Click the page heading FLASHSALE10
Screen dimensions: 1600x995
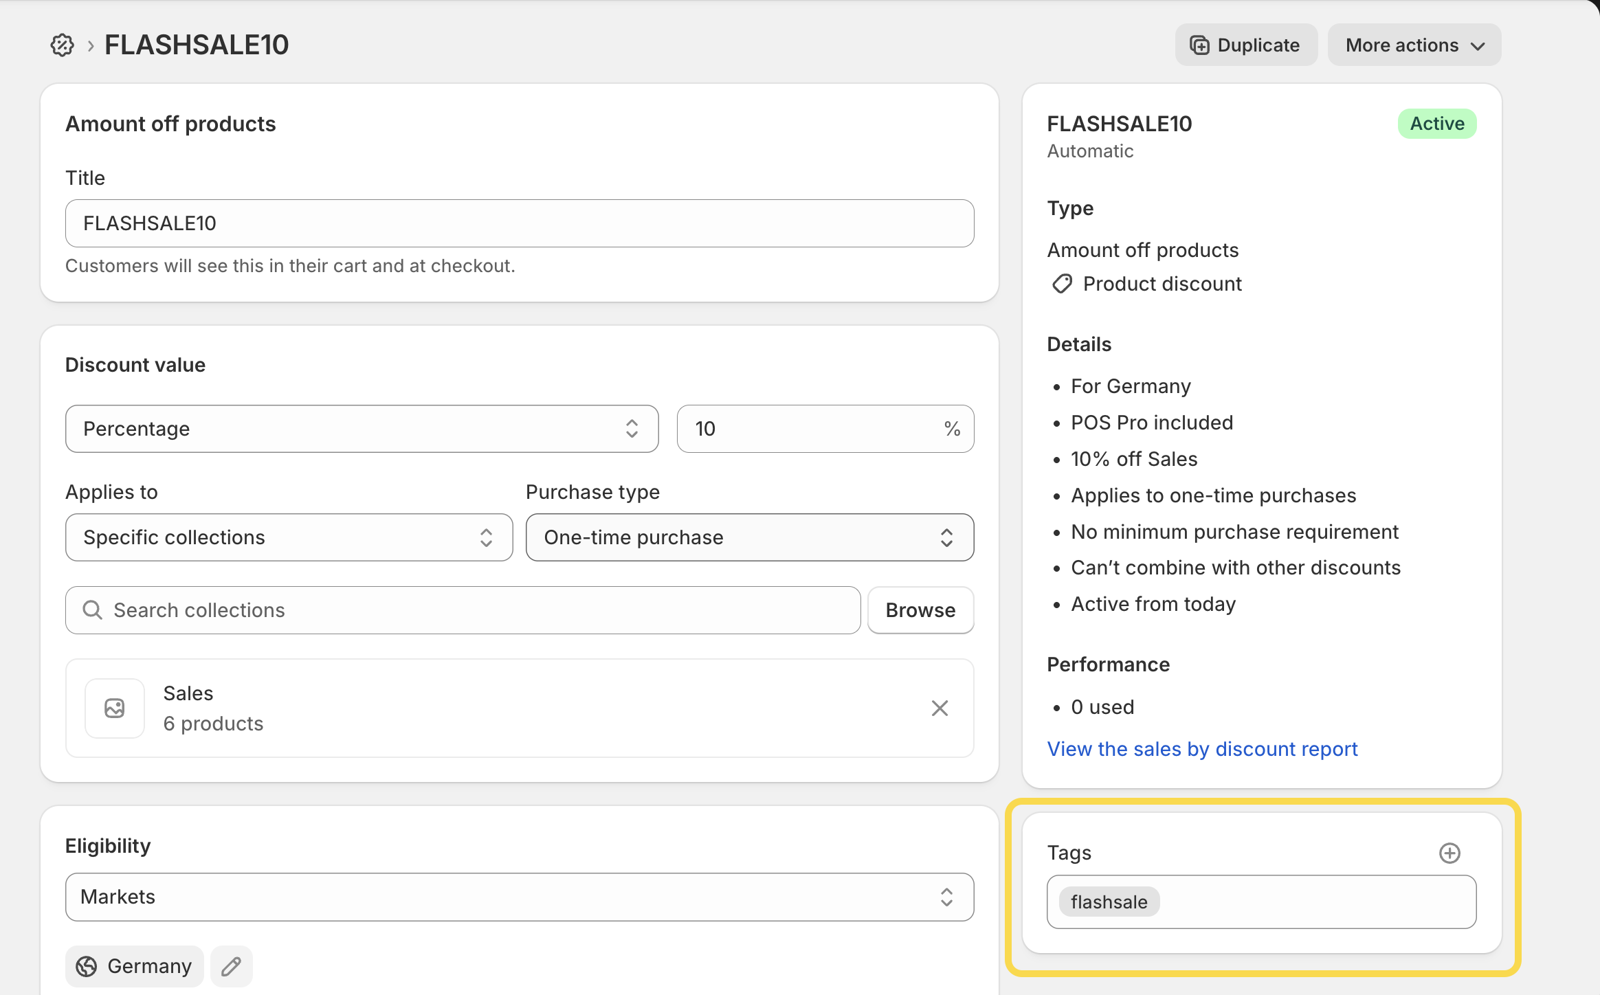[197, 45]
